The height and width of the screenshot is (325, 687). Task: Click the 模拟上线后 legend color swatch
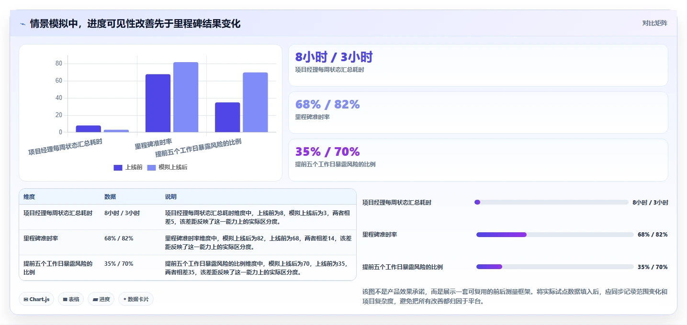(151, 167)
